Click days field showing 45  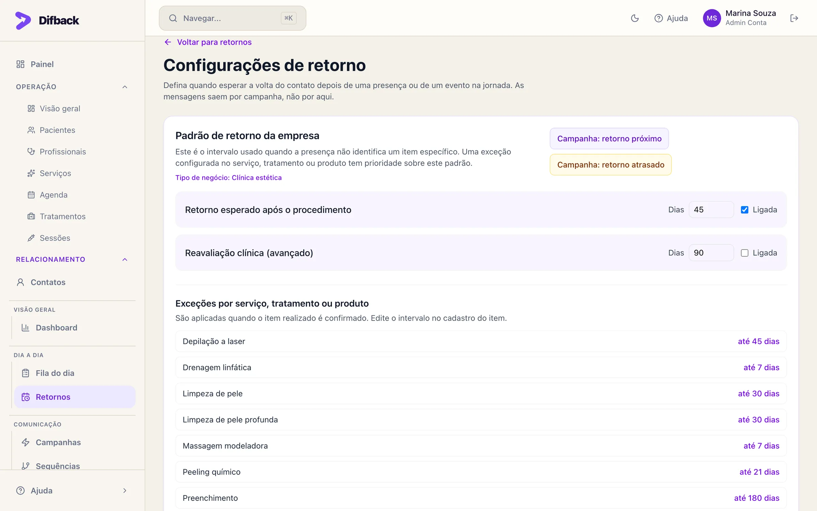[711, 210]
